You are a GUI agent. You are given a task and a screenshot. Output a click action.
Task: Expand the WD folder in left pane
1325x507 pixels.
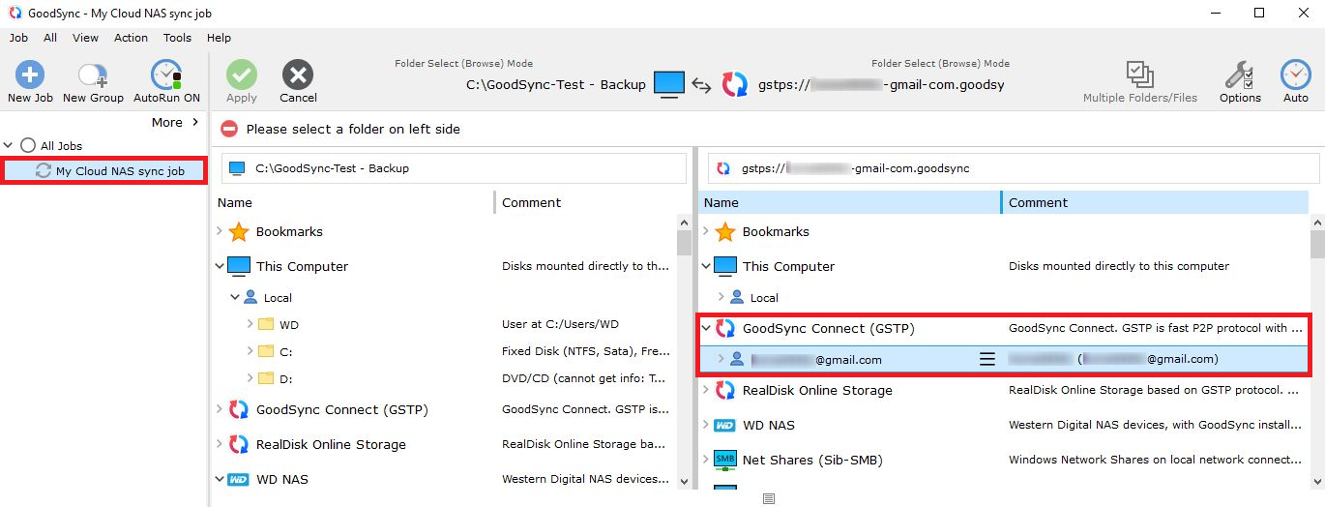pyautogui.click(x=250, y=325)
